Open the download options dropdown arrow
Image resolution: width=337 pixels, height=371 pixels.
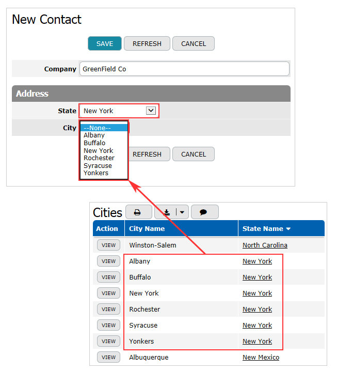(x=182, y=212)
